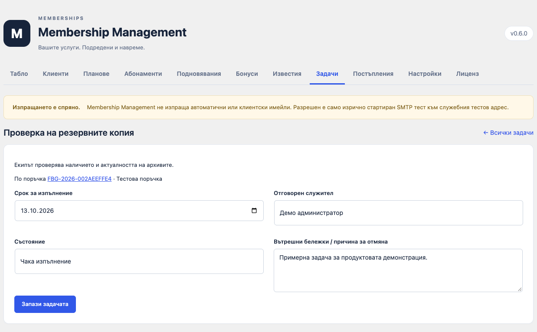Open the Абонаменти tab
This screenshot has height=332, width=537.
click(143, 74)
